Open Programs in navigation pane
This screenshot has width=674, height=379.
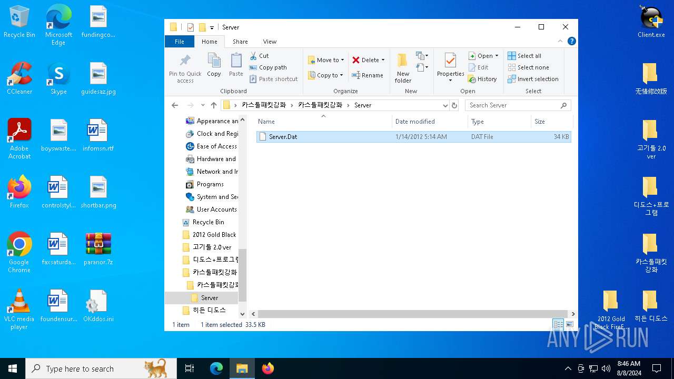[210, 184]
